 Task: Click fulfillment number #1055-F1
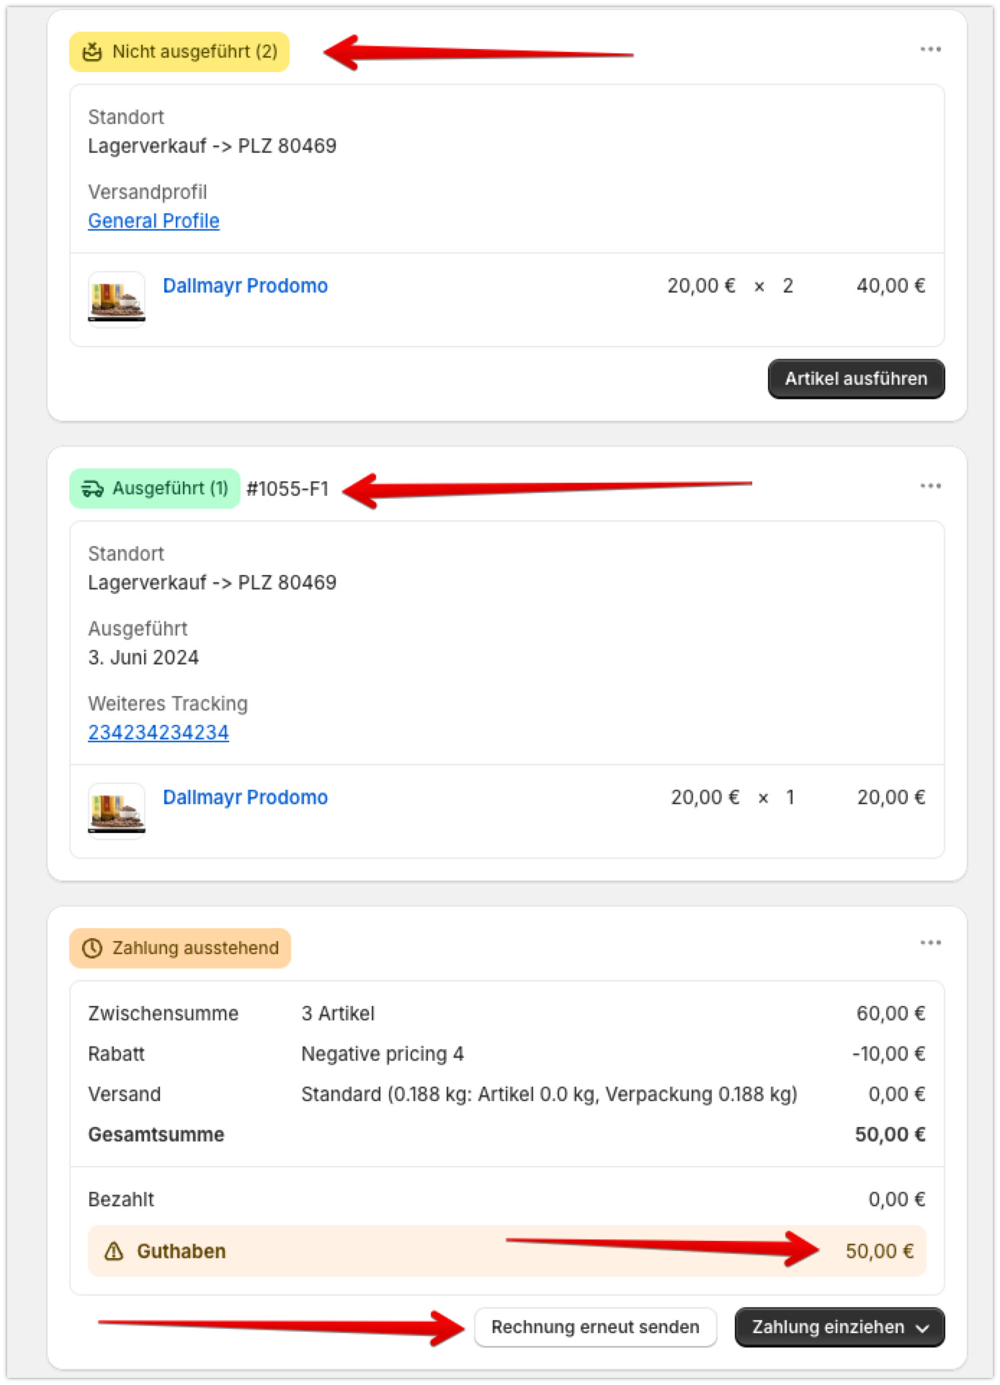[287, 489]
